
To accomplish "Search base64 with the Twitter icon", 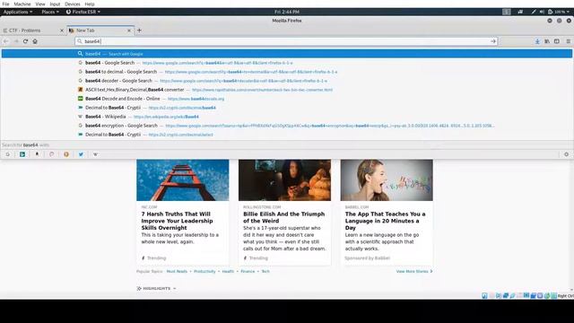I will click(x=81, y=154).
